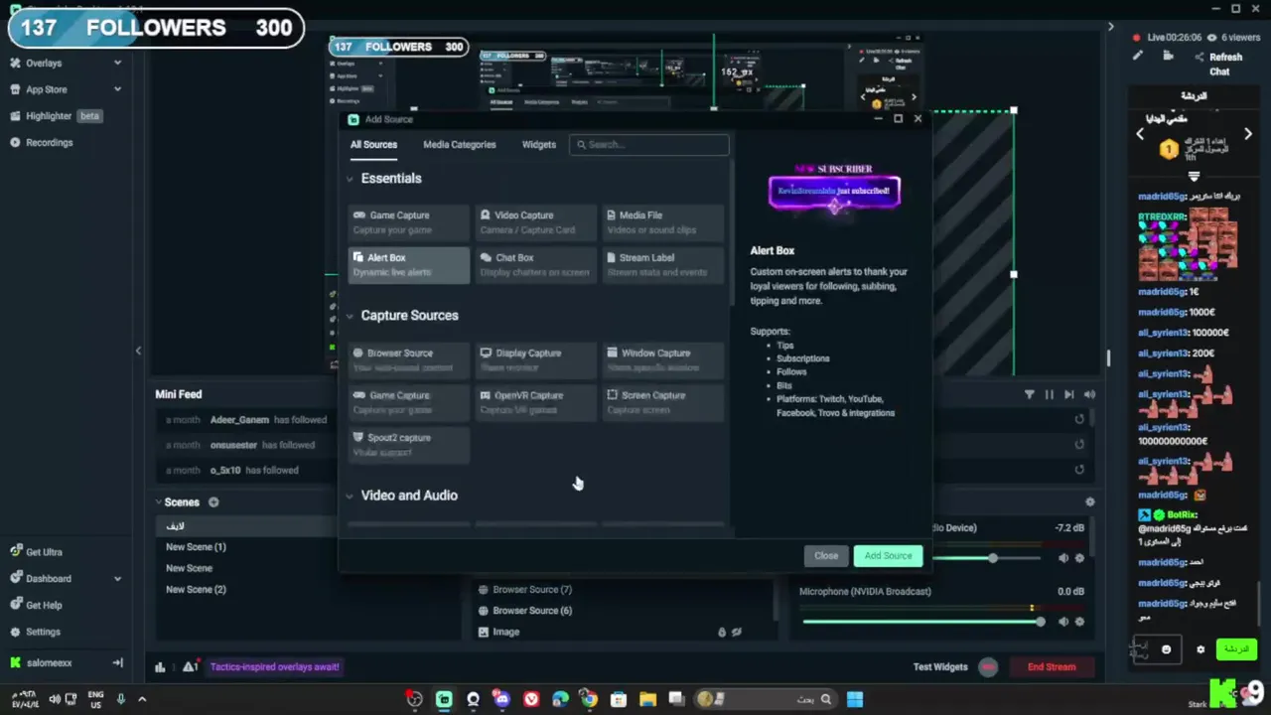Open File Explorer from the taskbar
The height and width of the screenshot is (715, 1271).
647,699
